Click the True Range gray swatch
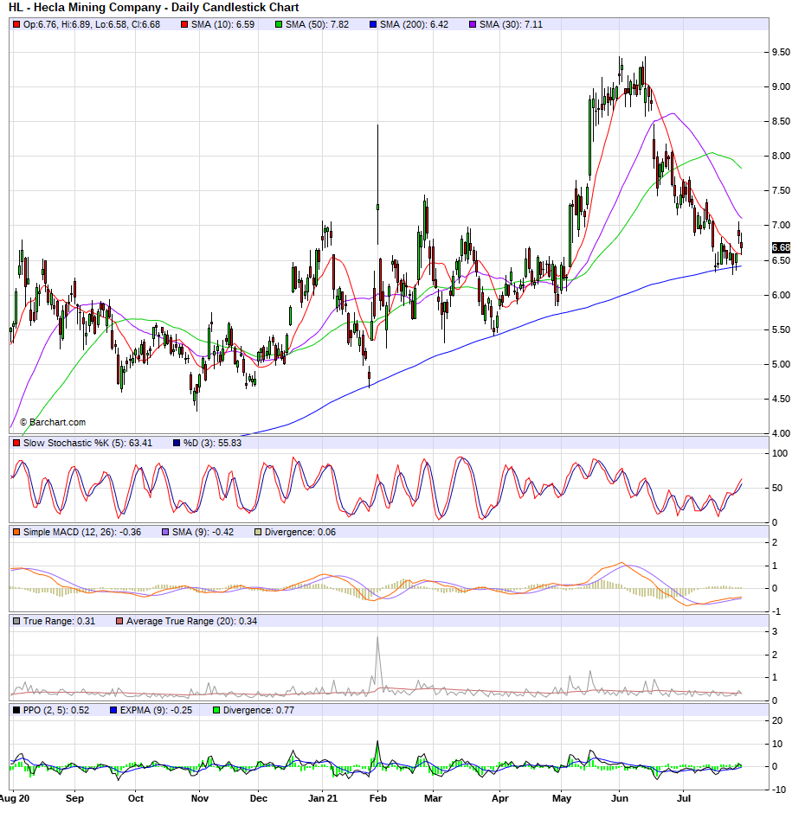The height and width of the screenshot is (825, 805). (x=16, y=621)
